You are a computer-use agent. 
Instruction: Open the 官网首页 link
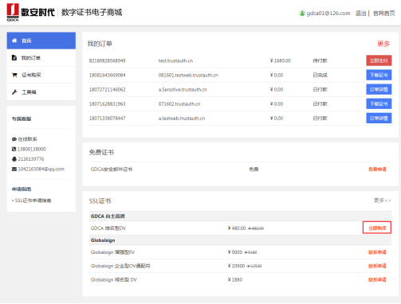tap(383, 14)
